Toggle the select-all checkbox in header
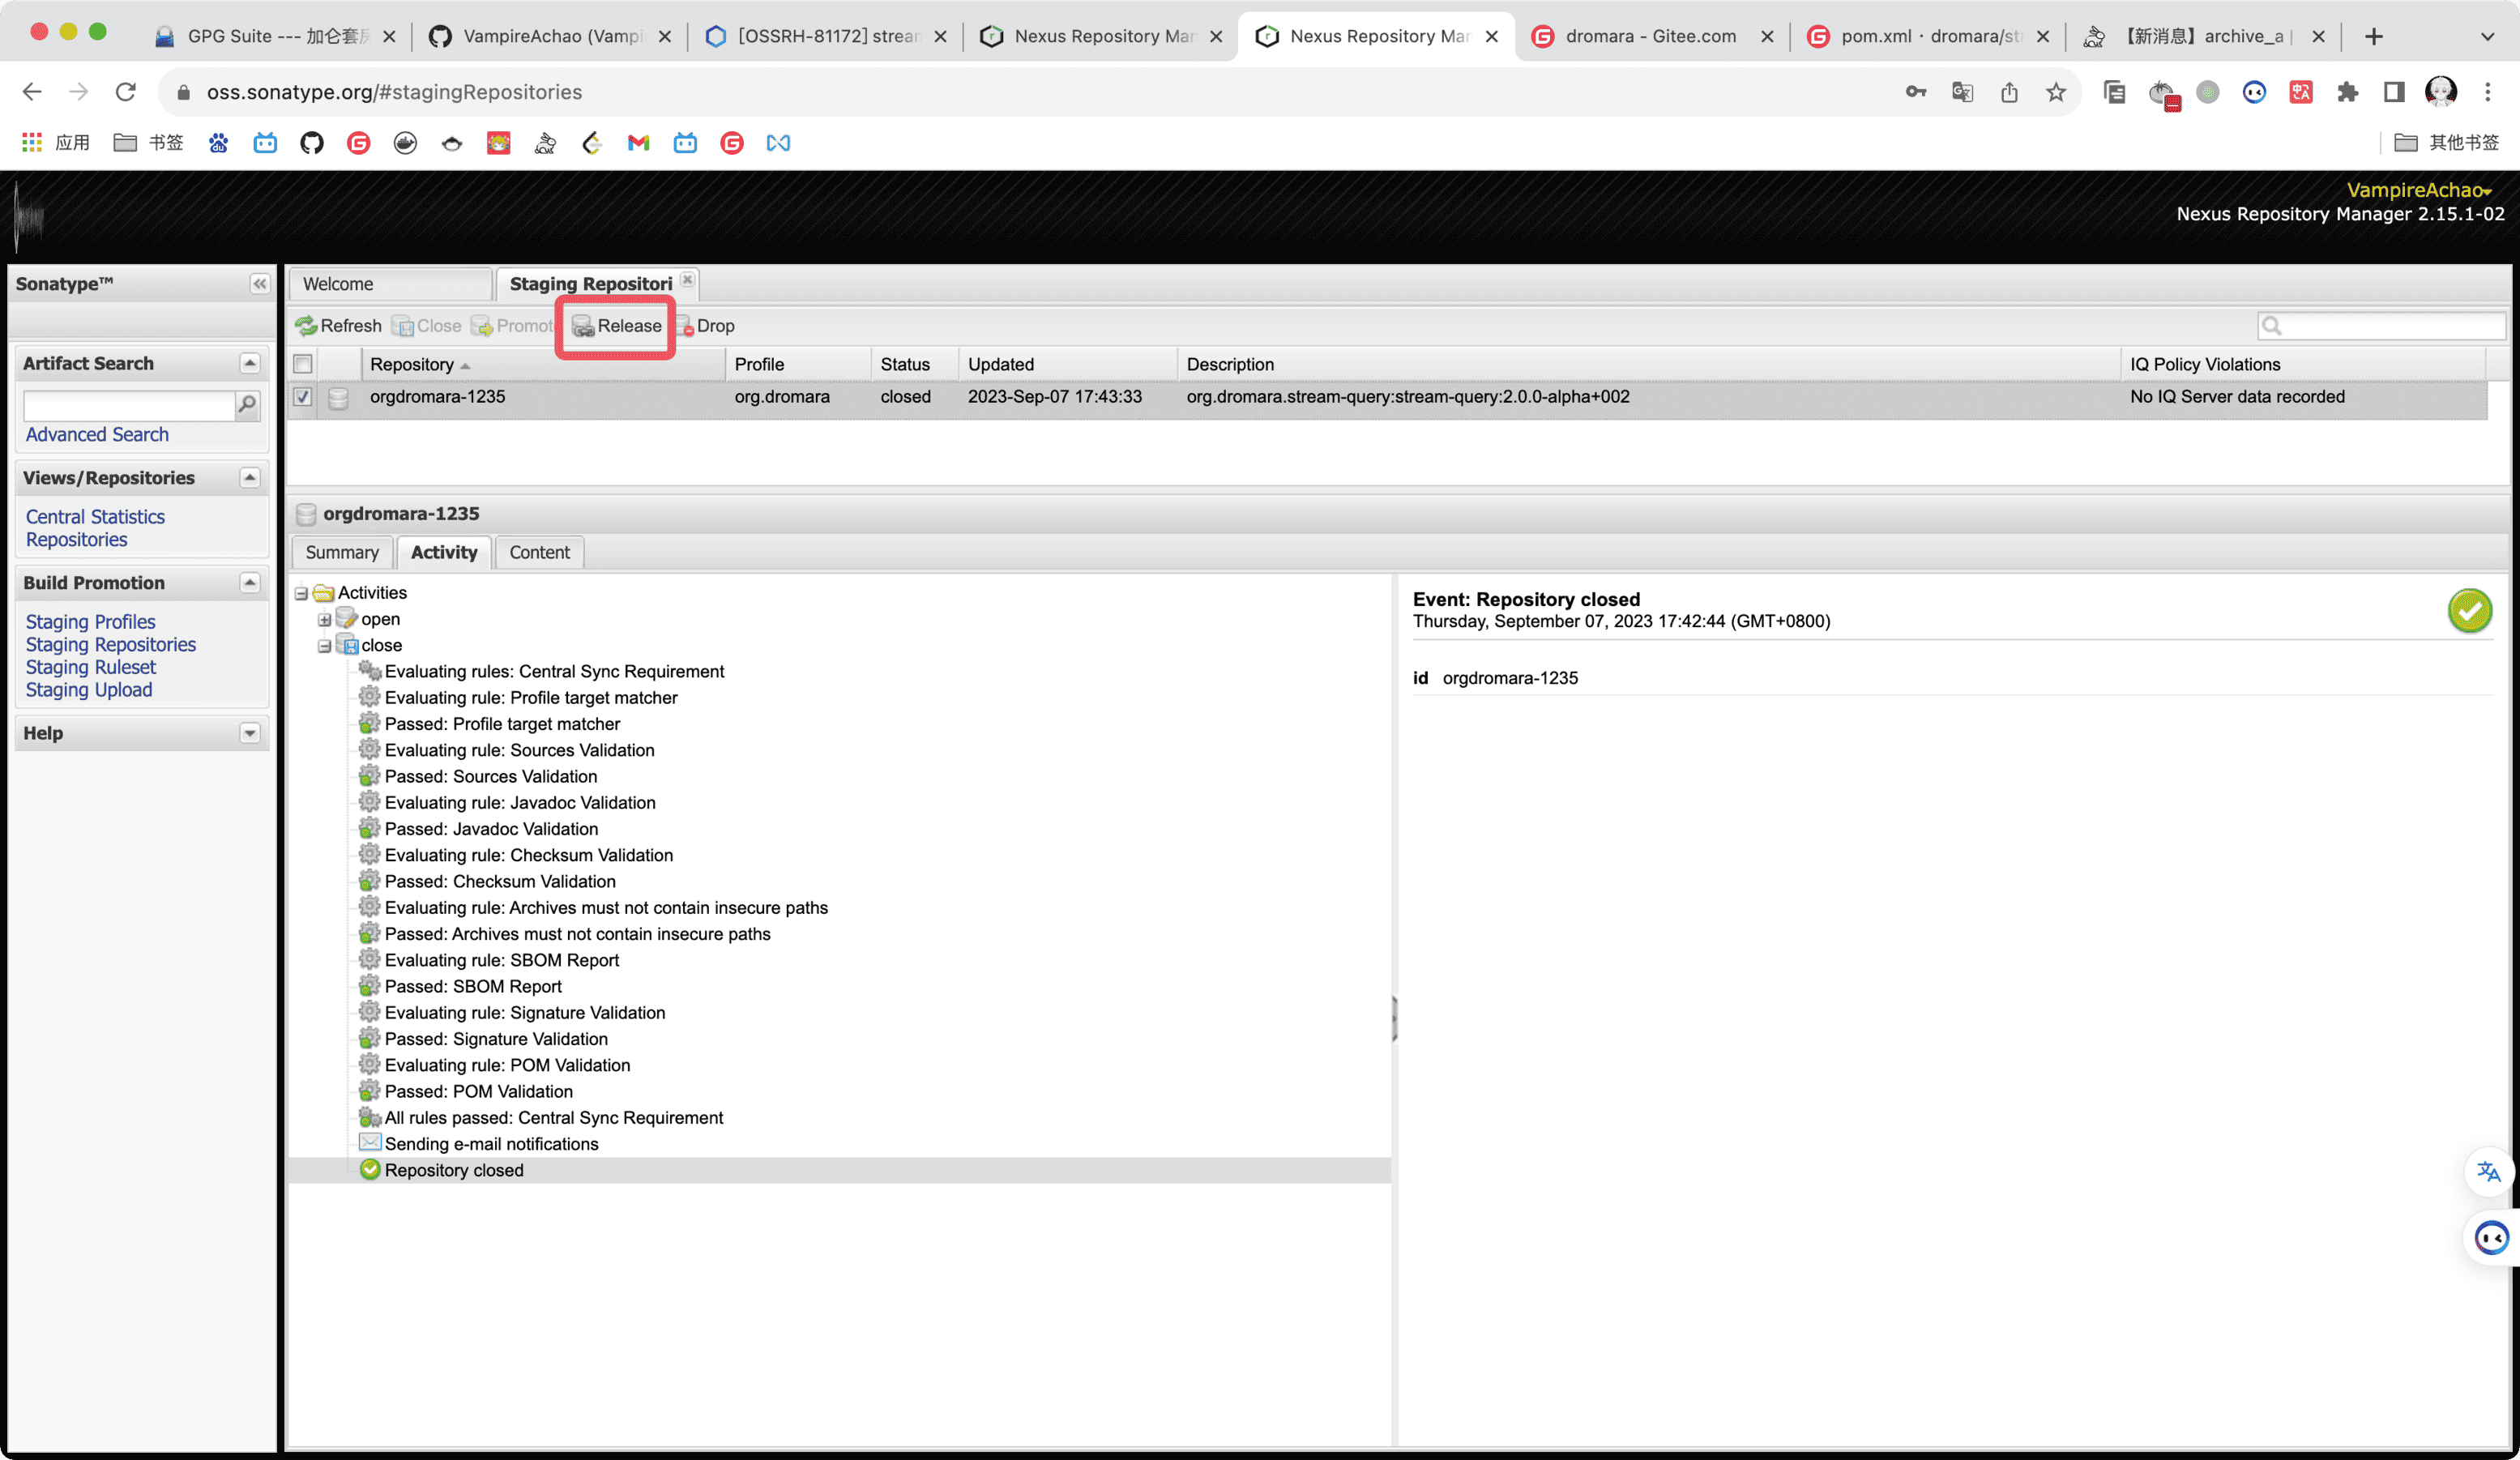 point(303,364)
